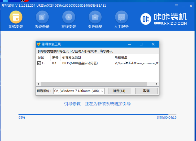
Task: Sort by the 分区 column header
Action: 41,57
